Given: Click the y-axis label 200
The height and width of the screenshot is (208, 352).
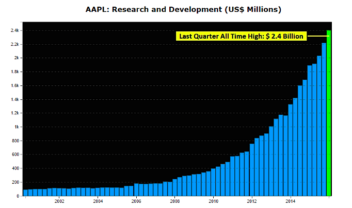Looking at the screenshot, I should [15, 182].
